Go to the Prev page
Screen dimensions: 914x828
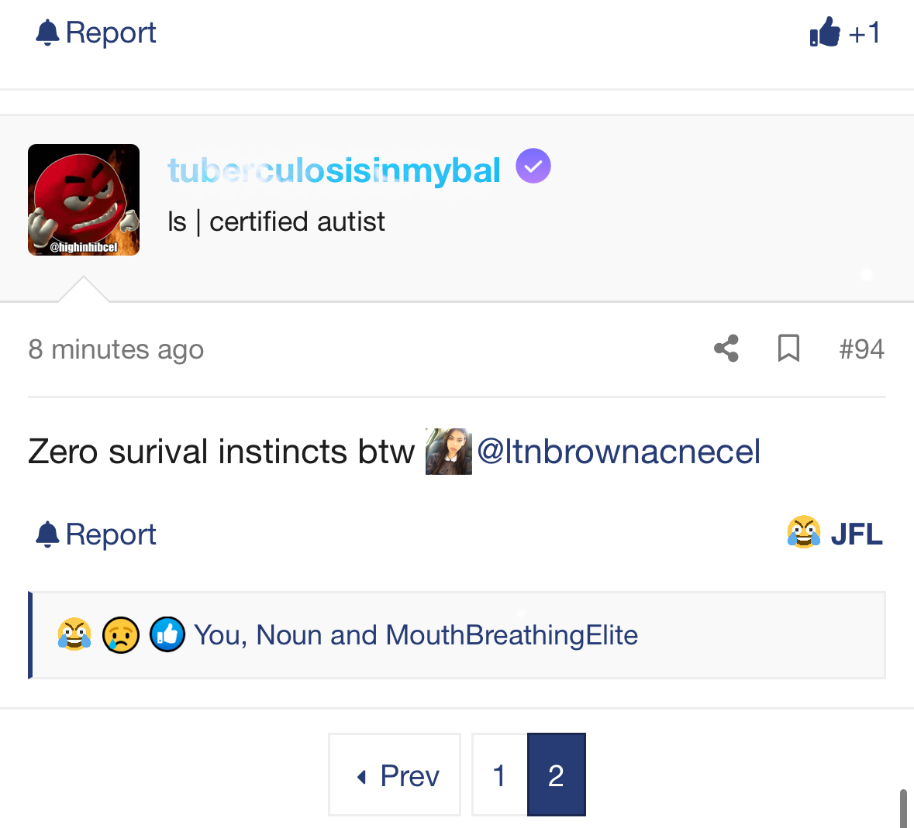[395, 775]
